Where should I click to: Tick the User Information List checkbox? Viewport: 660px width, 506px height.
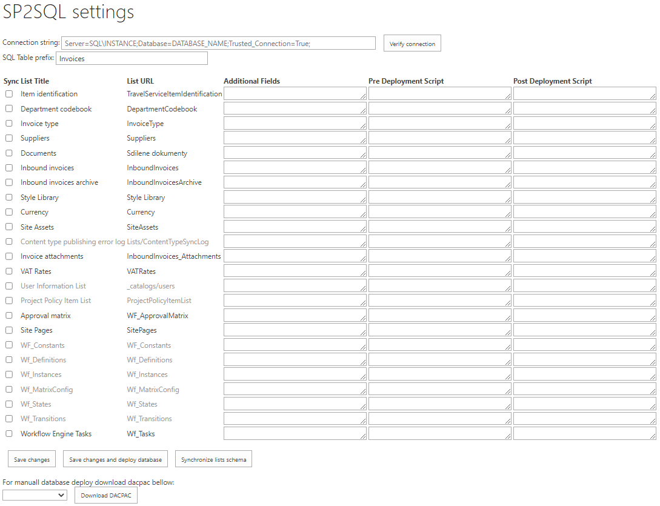(x=9, y=286)
